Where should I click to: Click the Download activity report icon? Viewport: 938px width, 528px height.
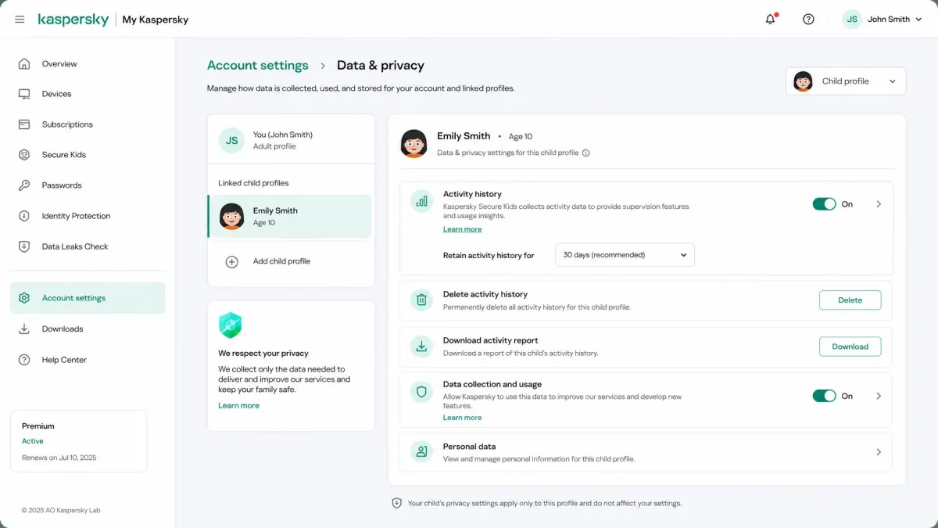pyautogui.click(x=422, y=346)
